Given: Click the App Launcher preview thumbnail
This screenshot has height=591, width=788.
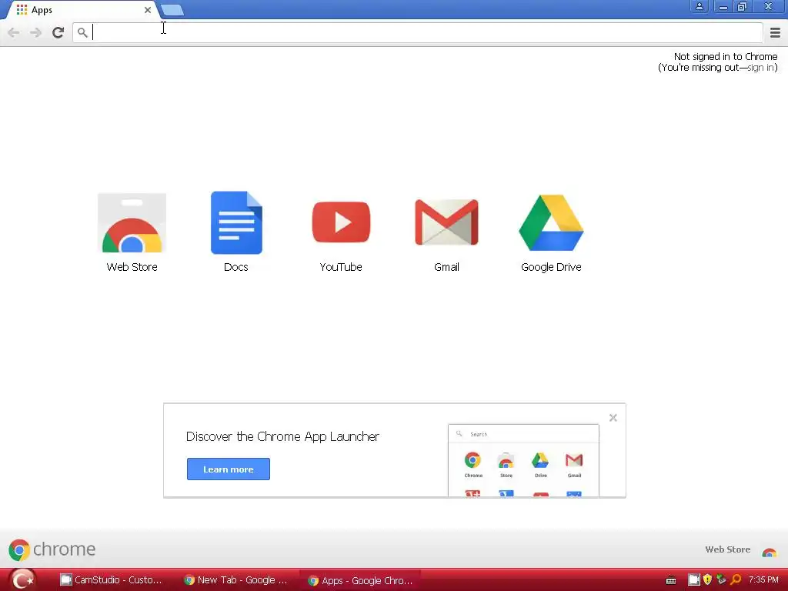Looking at the screenshot, I should (x=523, y=460).
